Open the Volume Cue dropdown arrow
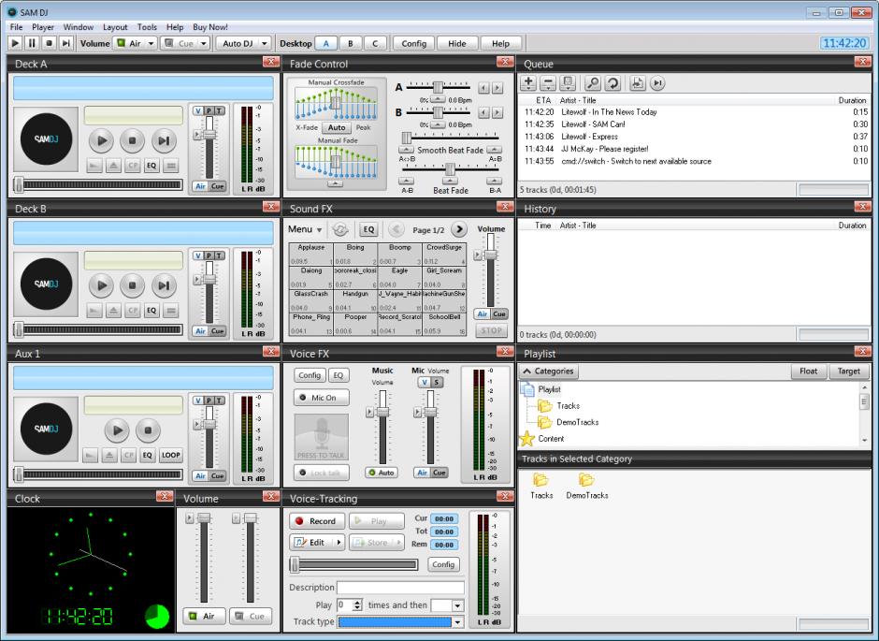The image size is (879, 641). [204, 43]
